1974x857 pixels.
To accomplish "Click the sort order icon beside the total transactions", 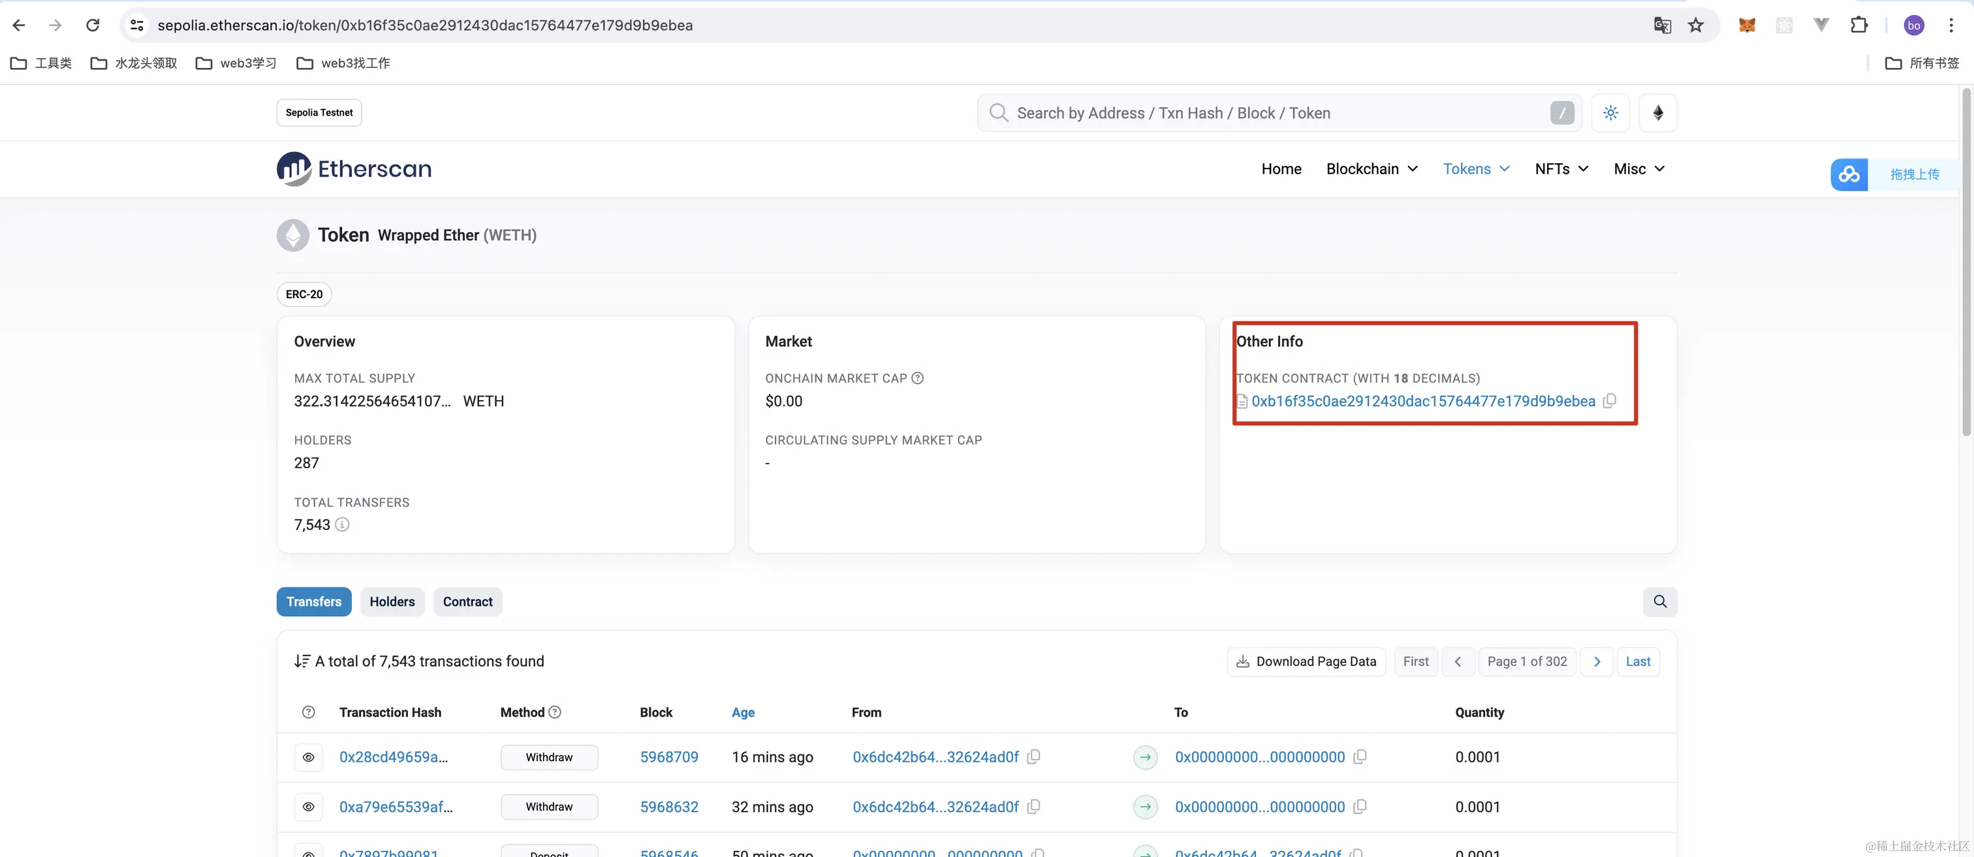I will (x=302, y=662).
